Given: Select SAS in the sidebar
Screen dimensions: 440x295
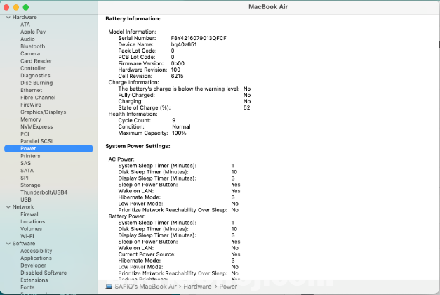Looking at the screenshot, I should click(25, 163).
